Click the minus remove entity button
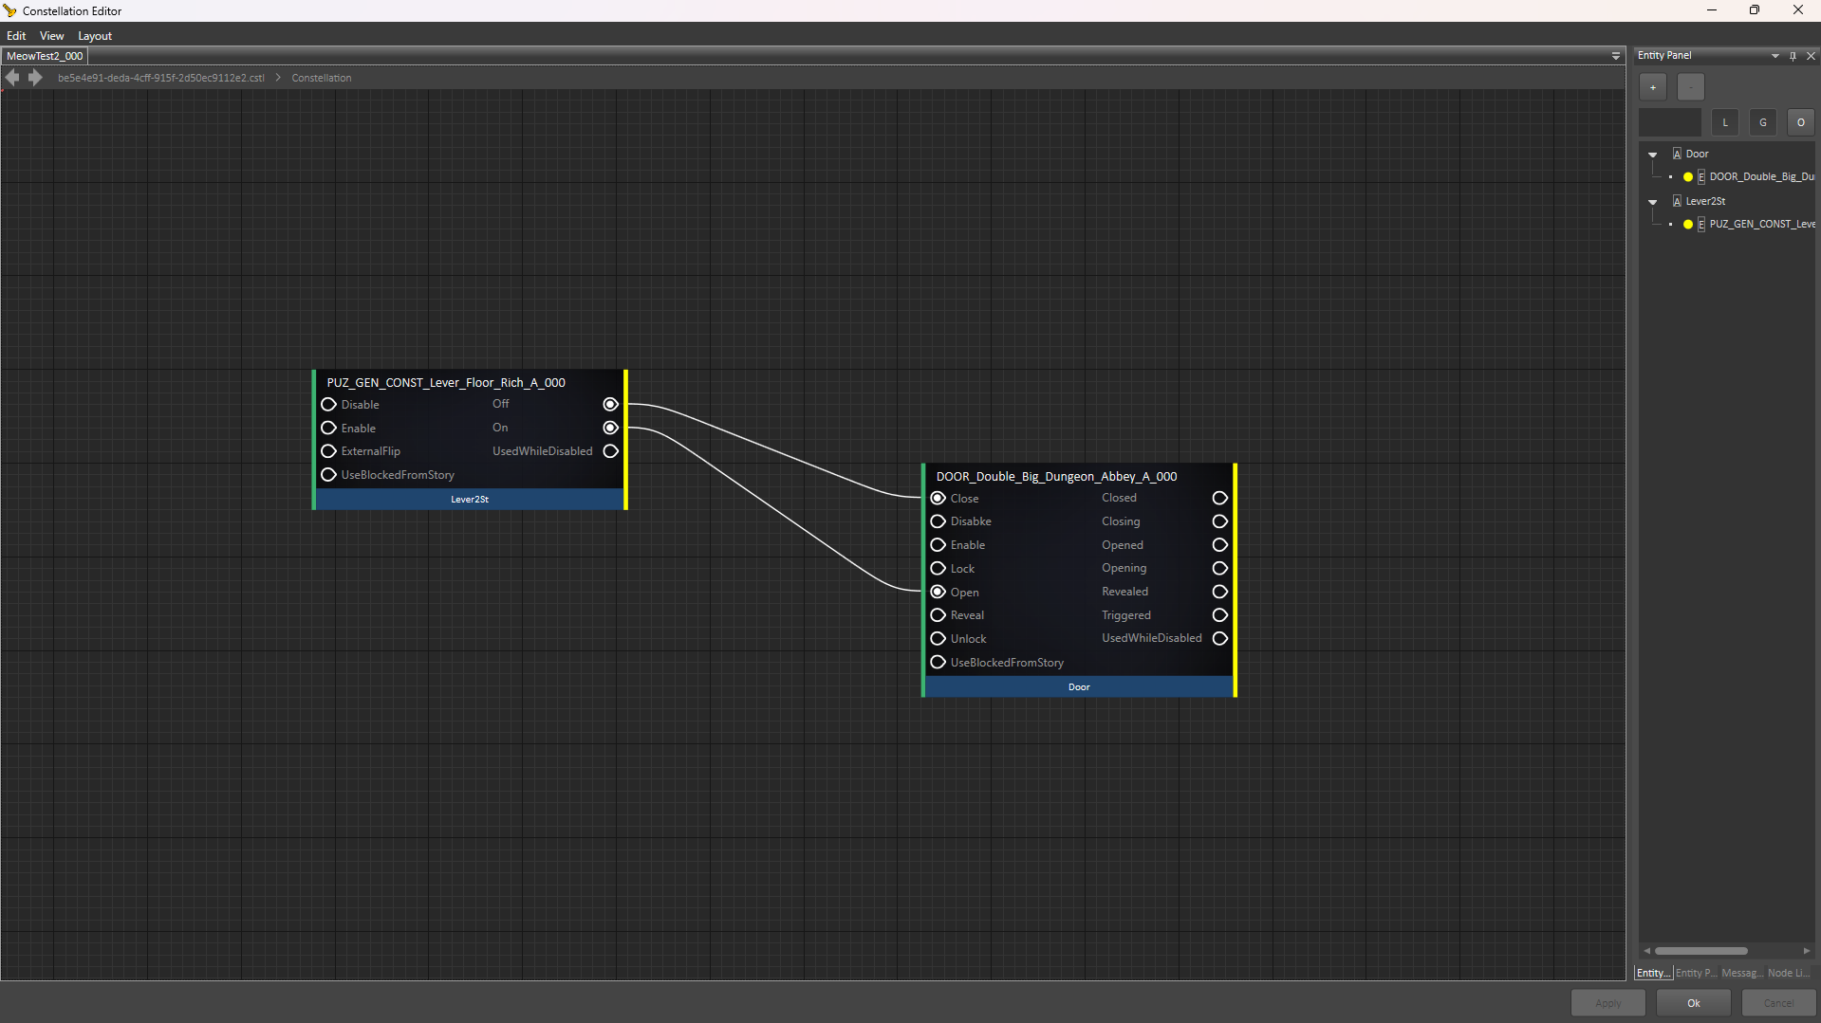The height and width of the screenshot is (1023, 1821). pyautogui.click(x=1691, y=87)
